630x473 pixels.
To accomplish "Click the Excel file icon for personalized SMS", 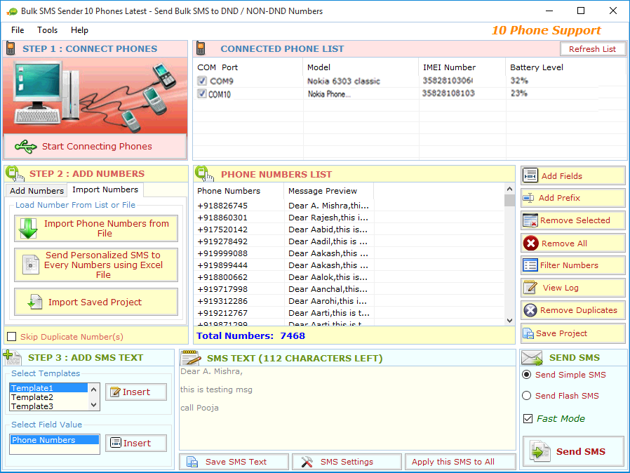I will tap(31, 265).
